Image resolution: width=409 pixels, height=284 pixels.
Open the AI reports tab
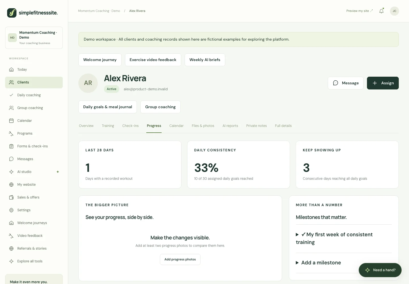coord(230,126)
